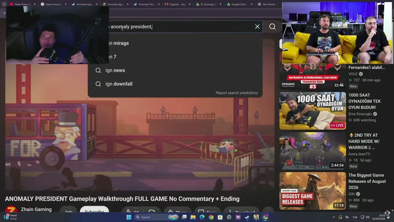Visit the VOLE channel link
Image resolution: width=394 pixels, height=222 pixels.
[x=353, y=74]
